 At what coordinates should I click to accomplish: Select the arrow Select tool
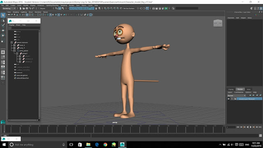pyautogui.click(x=3, y=15)
